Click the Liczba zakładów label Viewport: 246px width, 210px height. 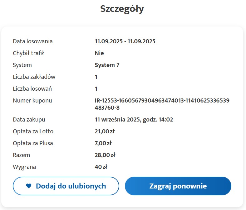tap(34, 77)
